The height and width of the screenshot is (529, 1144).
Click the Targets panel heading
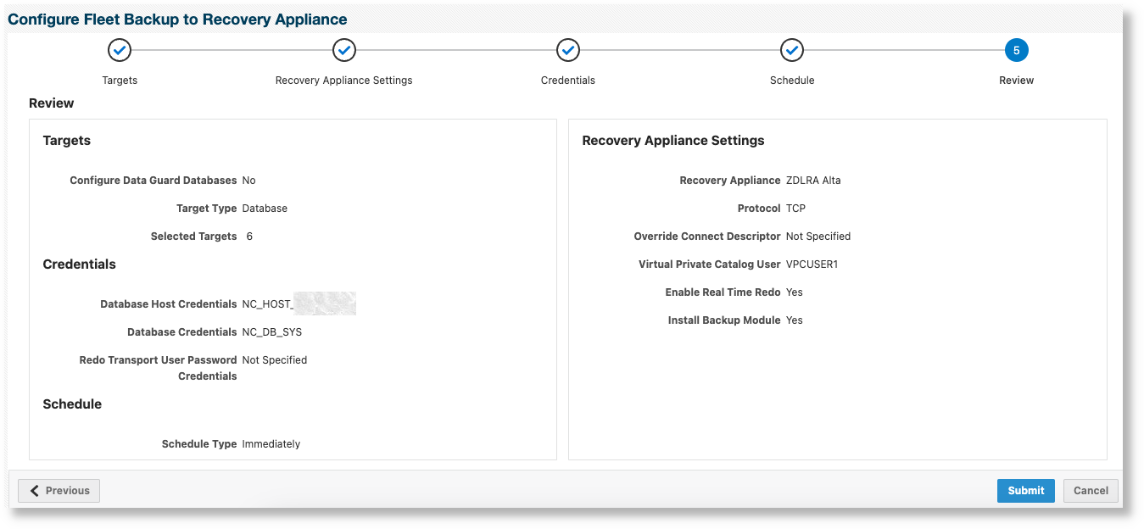tap(67, 141)
